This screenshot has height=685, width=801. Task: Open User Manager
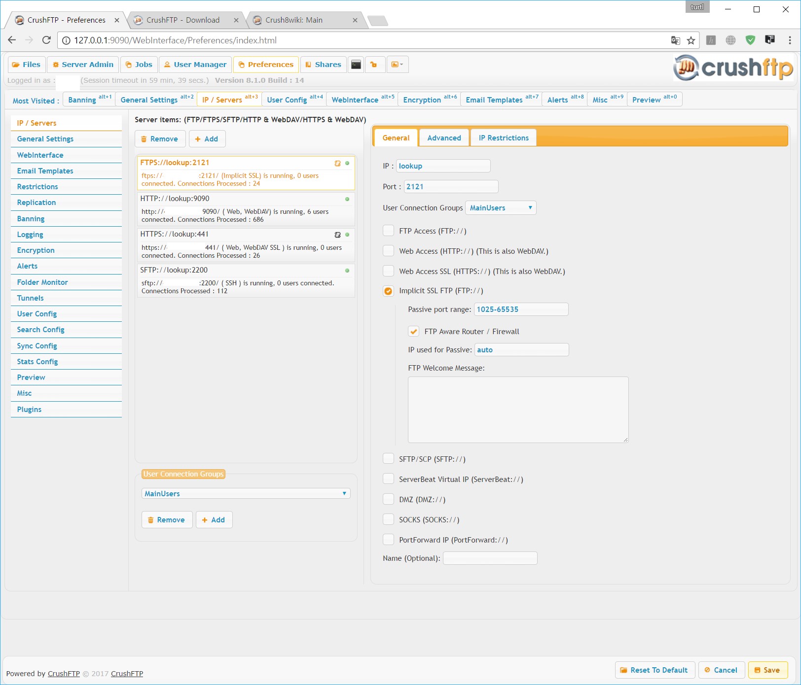click(x=195, y=65)
